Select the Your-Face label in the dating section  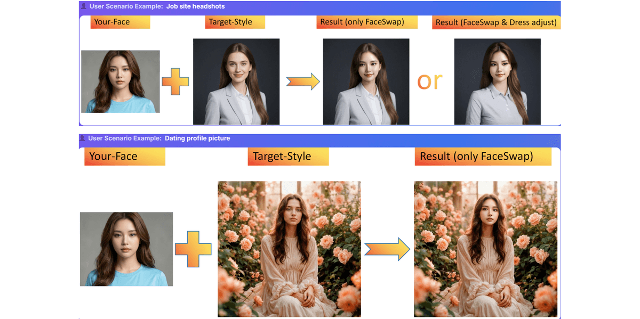[124, 156]
